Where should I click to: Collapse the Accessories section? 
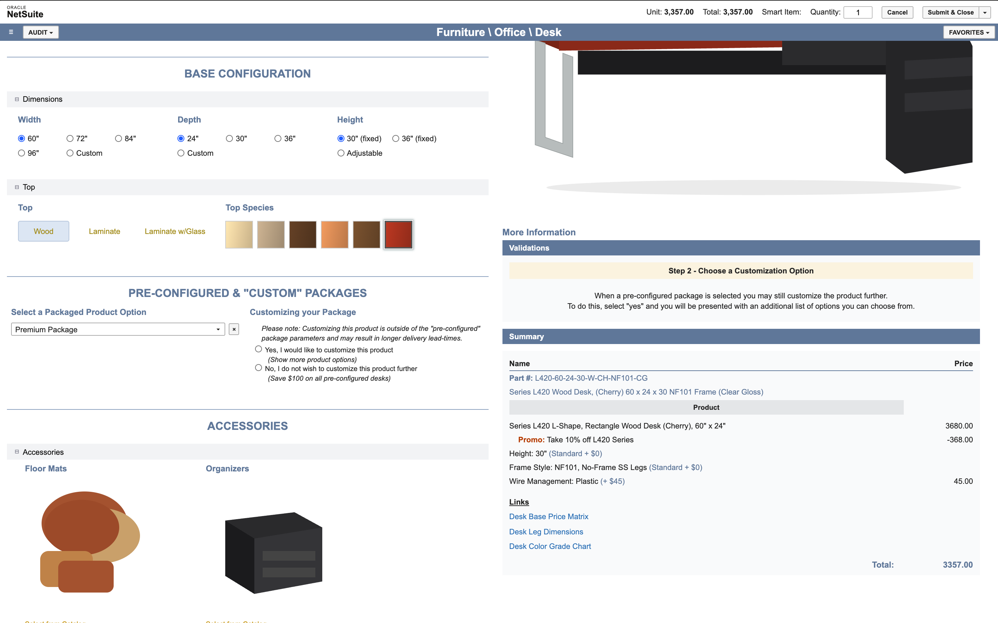click(x=17, y=452)
